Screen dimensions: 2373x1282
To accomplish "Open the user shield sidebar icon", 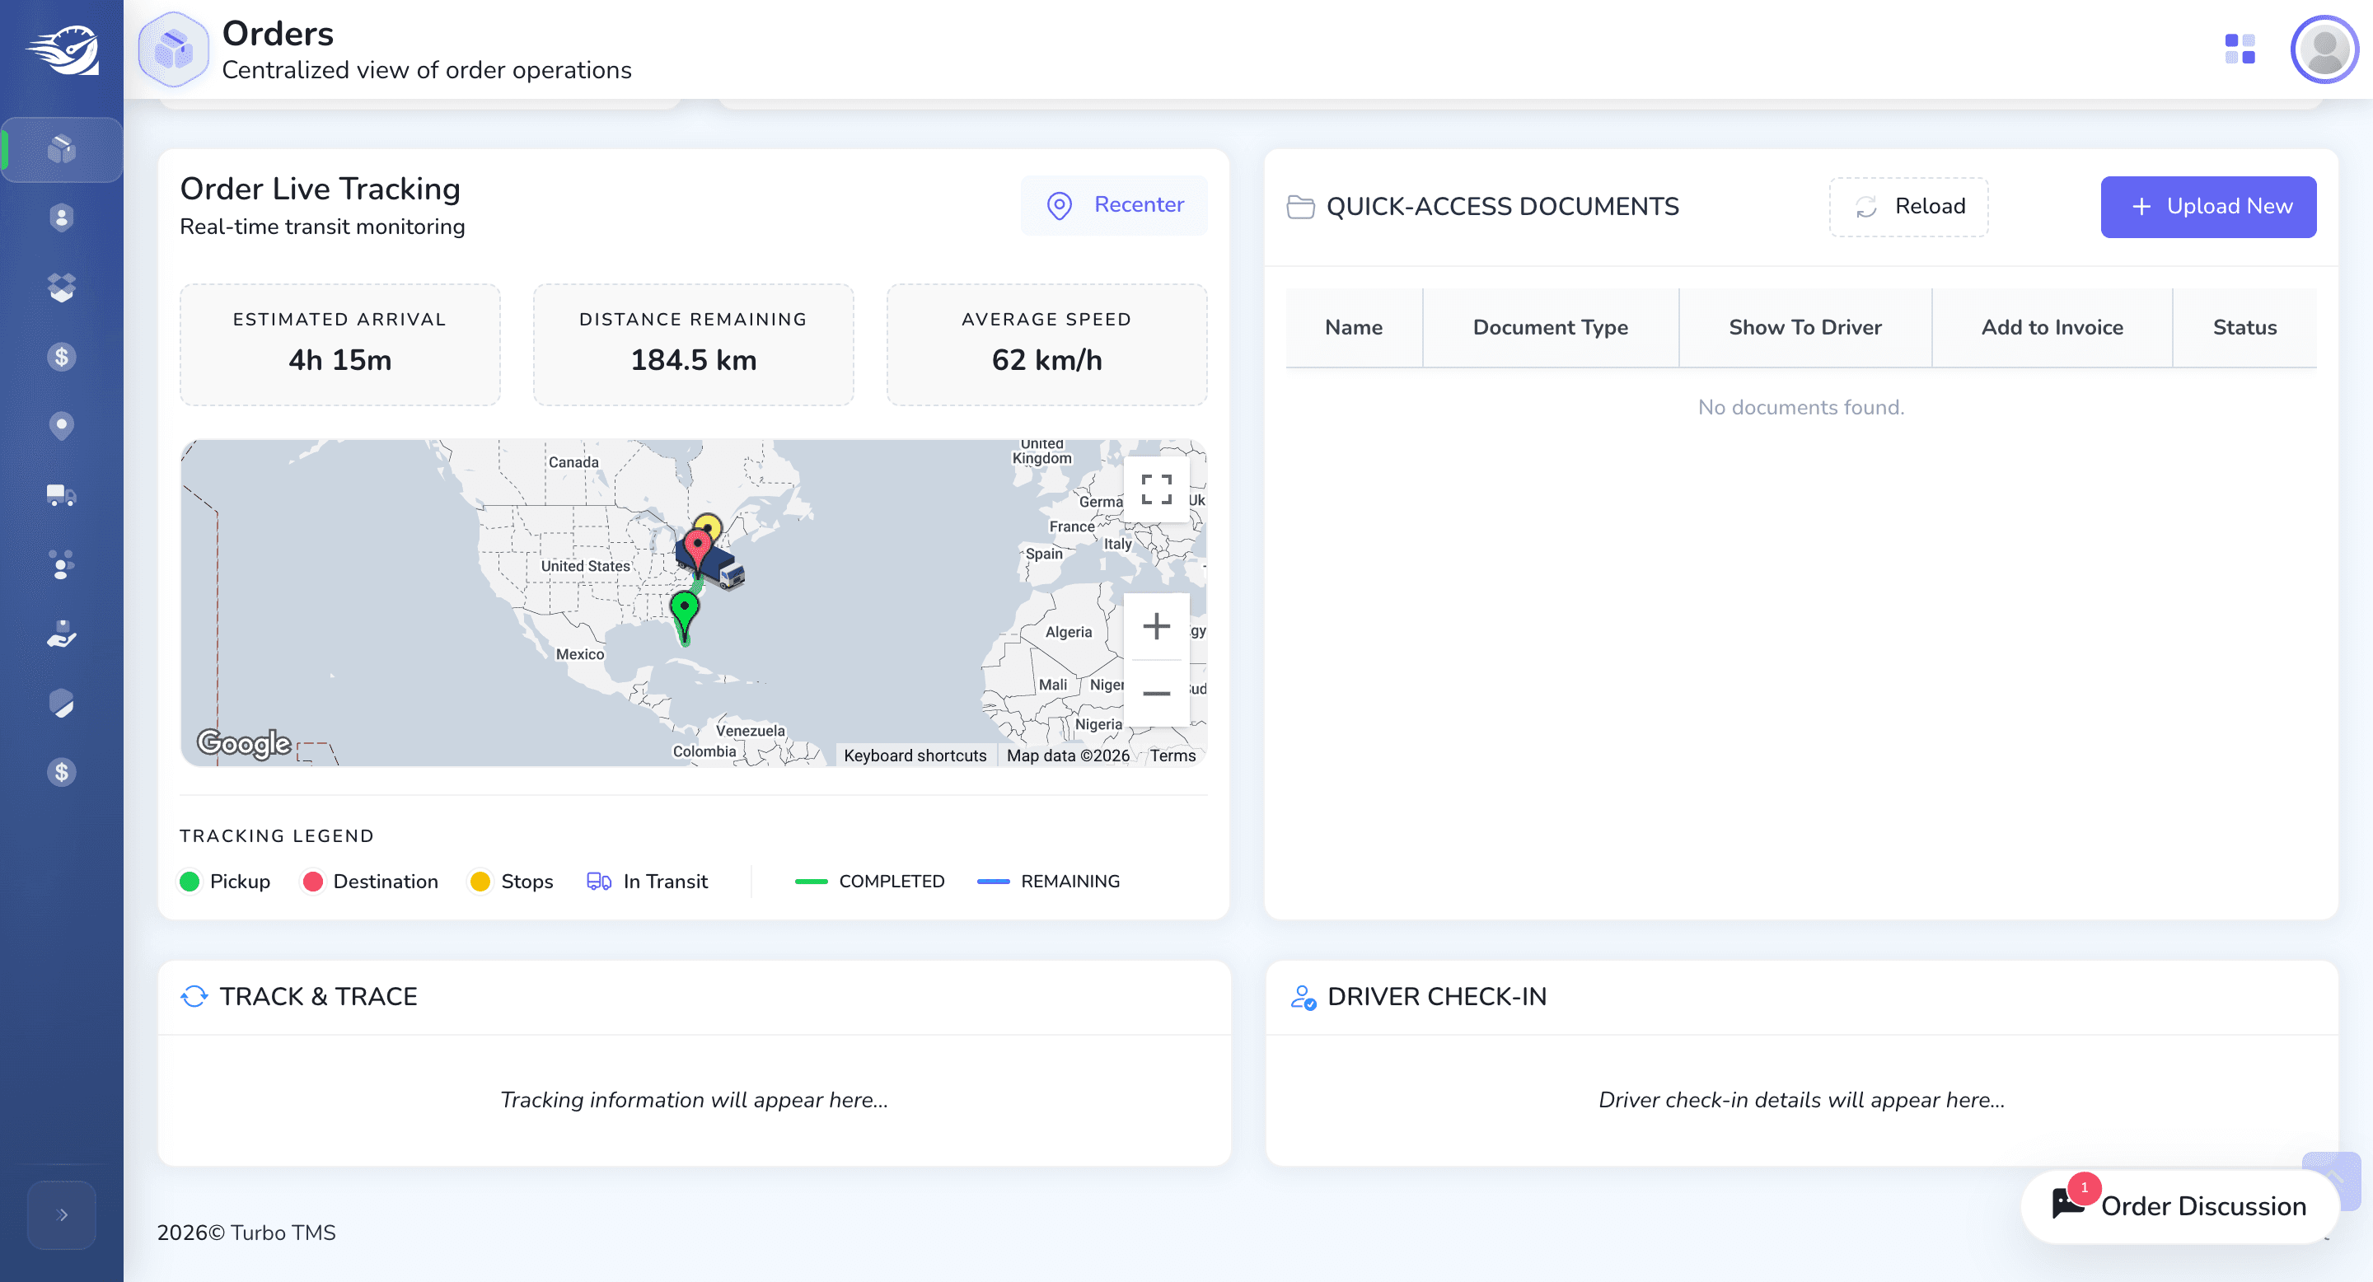I will 61,218.
